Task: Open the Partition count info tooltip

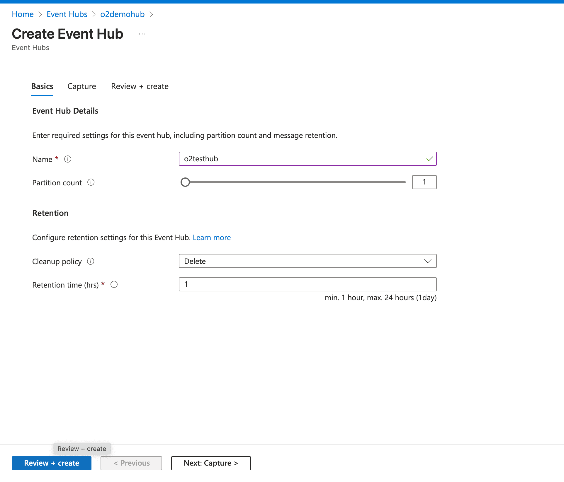Action: tap(91, 182)
